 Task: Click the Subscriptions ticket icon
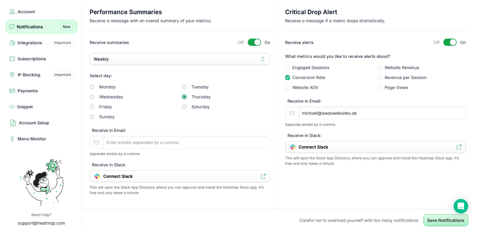pos(12,59)
